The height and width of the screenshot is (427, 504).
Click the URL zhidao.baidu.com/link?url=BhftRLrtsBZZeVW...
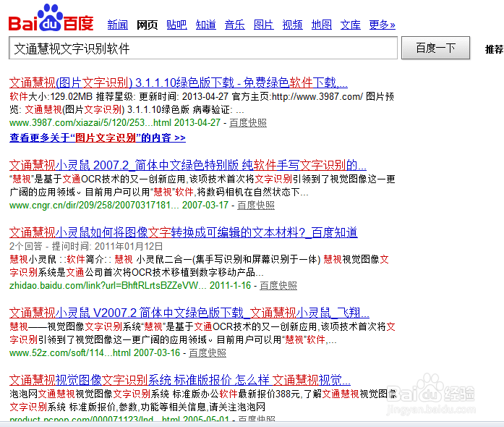coord(108,285)
